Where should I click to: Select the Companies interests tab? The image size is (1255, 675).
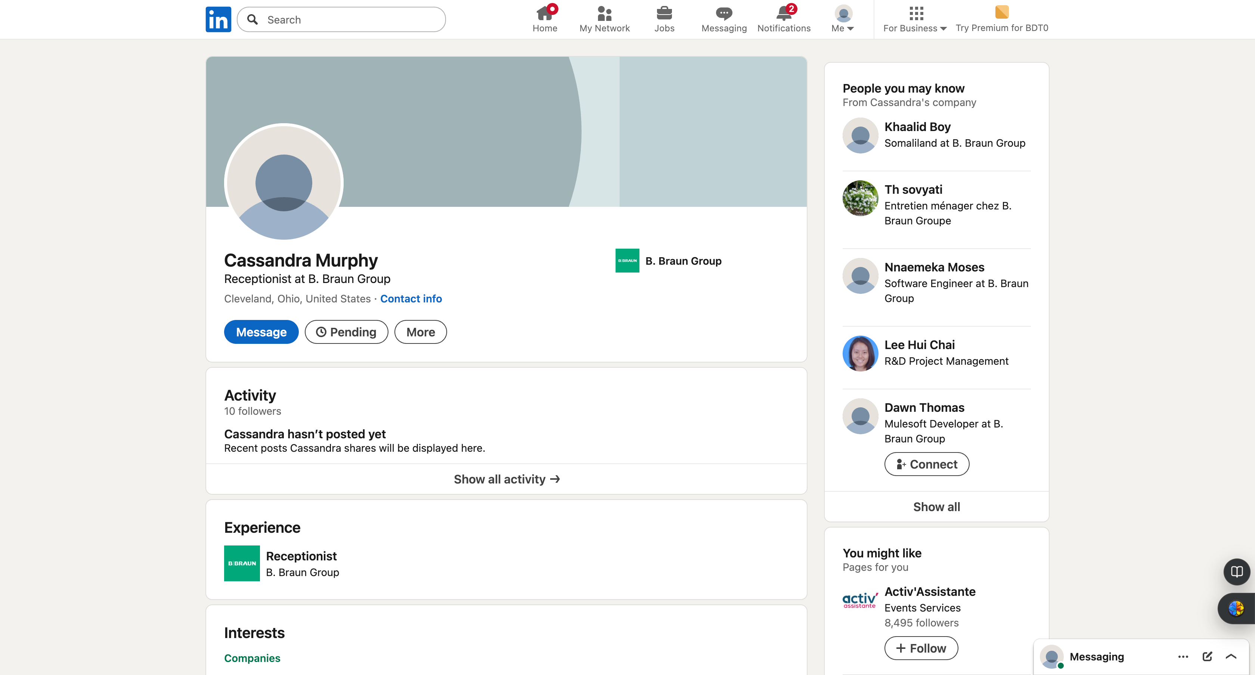tap(252, 658)
